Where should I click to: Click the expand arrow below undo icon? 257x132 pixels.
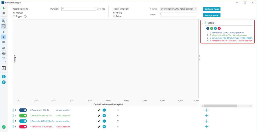[5, 61]
